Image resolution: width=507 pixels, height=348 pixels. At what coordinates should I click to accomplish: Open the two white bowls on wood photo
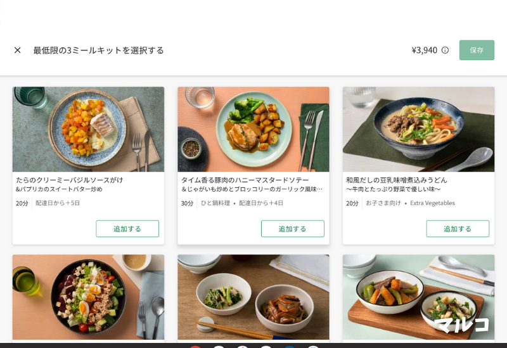[253, 297]
